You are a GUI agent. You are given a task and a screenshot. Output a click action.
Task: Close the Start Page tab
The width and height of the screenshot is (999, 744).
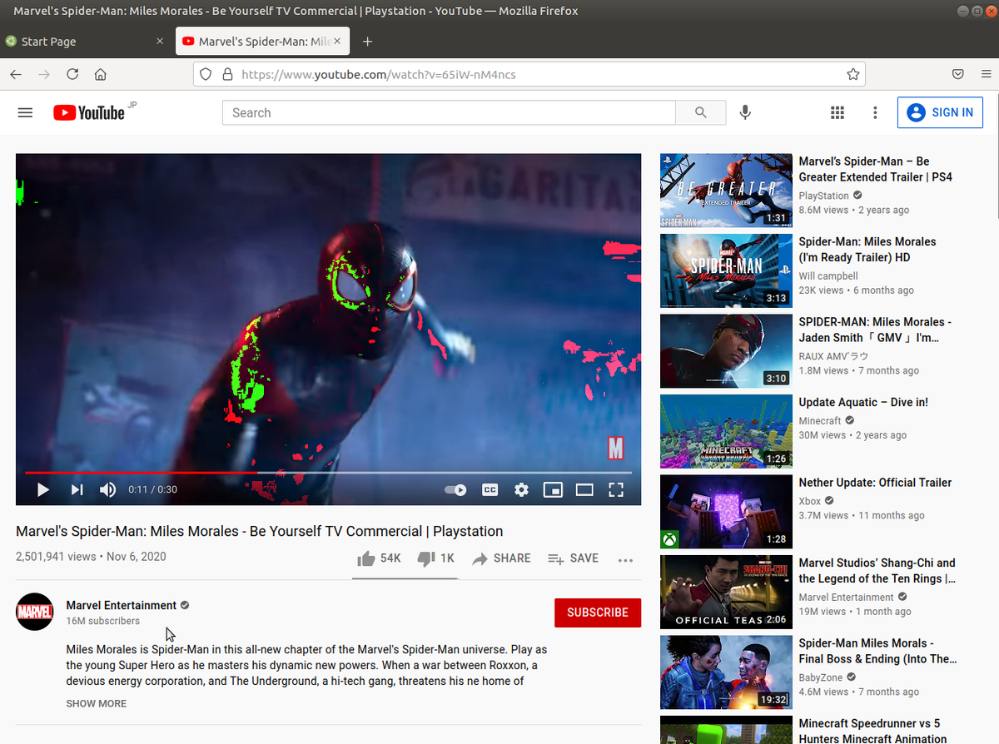point(161,42)
